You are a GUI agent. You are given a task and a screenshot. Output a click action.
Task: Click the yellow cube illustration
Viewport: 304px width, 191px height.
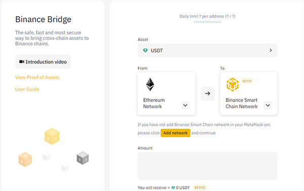pos(52,136)
